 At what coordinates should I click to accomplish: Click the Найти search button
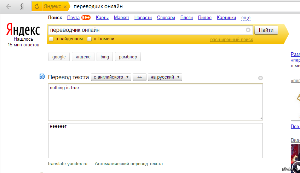266,30
